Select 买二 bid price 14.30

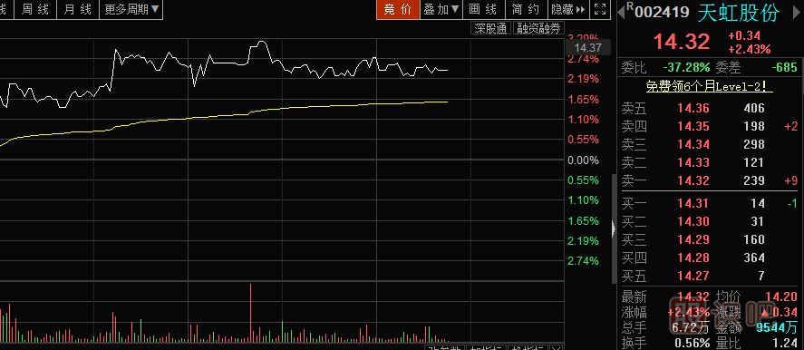(693, 221)
